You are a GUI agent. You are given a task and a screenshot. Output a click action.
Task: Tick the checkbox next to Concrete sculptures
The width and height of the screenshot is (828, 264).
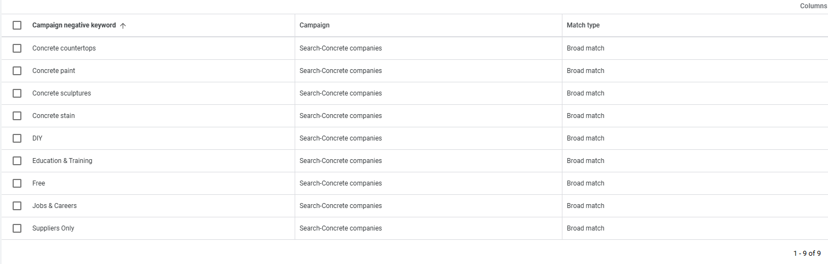pyautogui.click(x=17, y=93)
